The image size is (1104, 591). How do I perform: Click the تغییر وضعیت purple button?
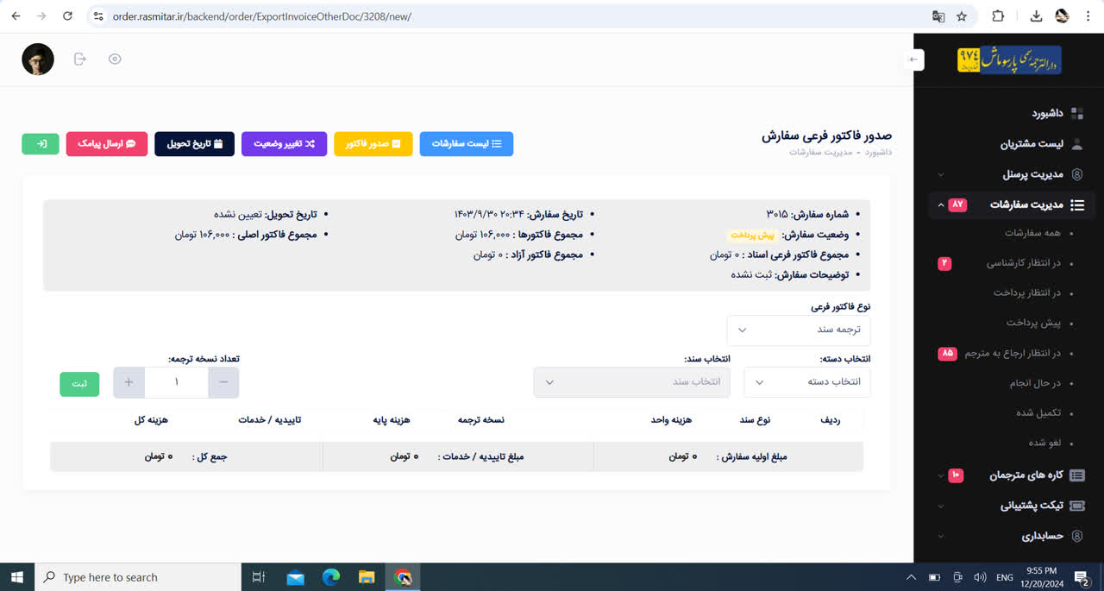[x=284, y=144]
